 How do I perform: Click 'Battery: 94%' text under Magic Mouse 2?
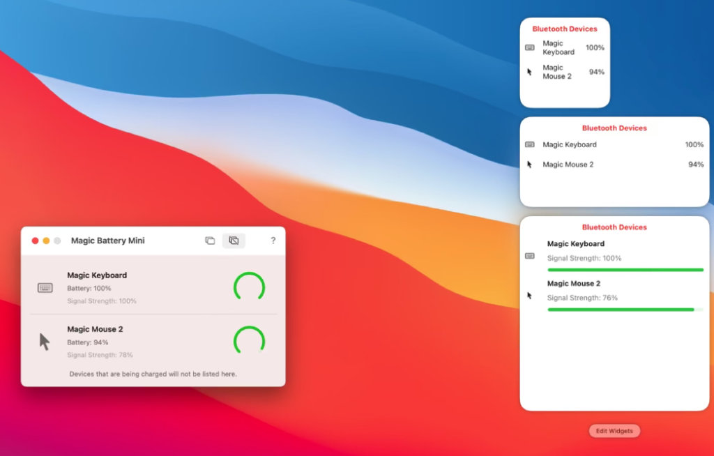point(87,342)
